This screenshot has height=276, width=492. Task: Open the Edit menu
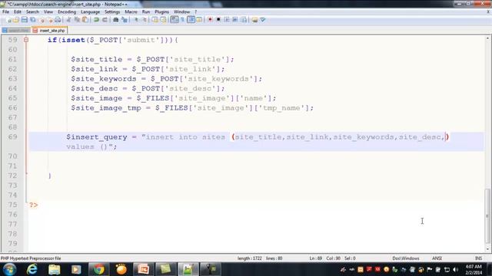coord(18,11)
